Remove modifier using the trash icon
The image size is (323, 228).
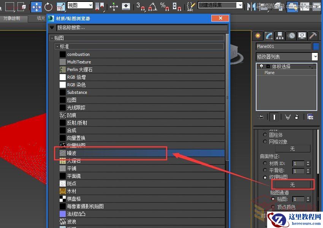(296, 117)
